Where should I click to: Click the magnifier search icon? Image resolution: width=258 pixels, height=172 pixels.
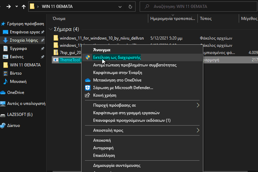point(147,7)
